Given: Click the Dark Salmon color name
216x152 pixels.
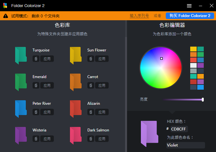Looking at the screenshot, I should [x=98, y=130].
